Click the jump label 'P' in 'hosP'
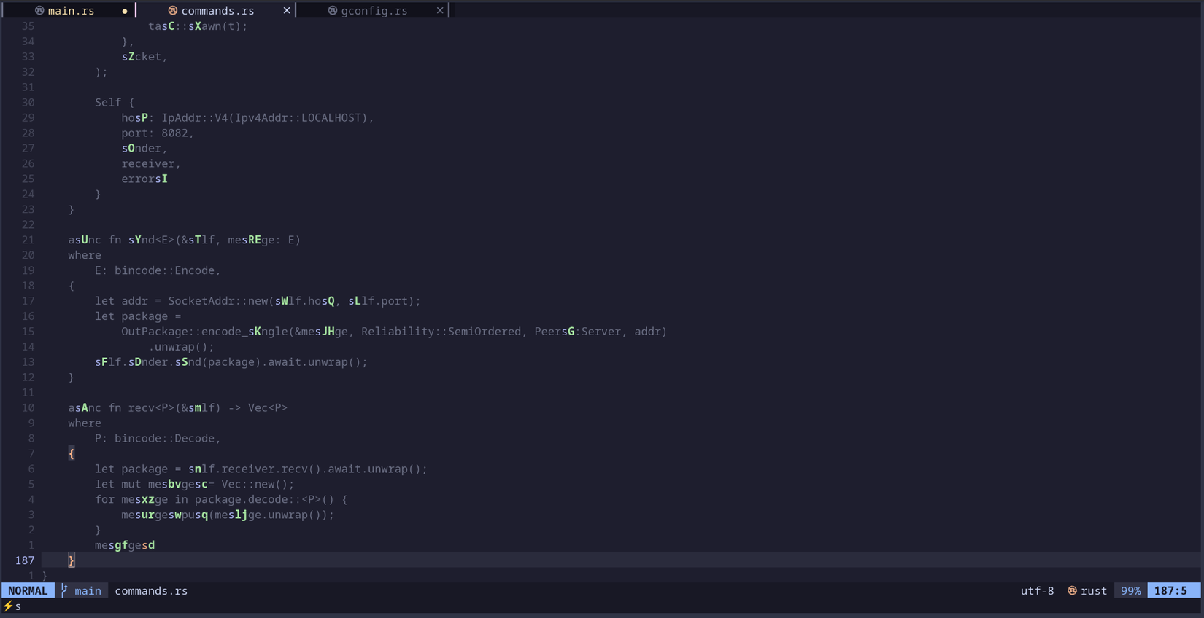This screenshot has height=618, width=1204. point(144,117)
